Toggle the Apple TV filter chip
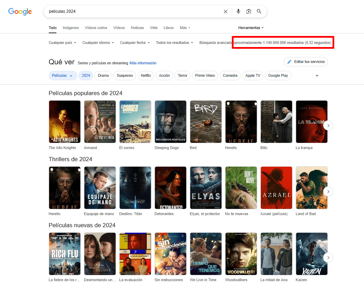Screen dimensions: 364x286 click(x=253, y=76)
